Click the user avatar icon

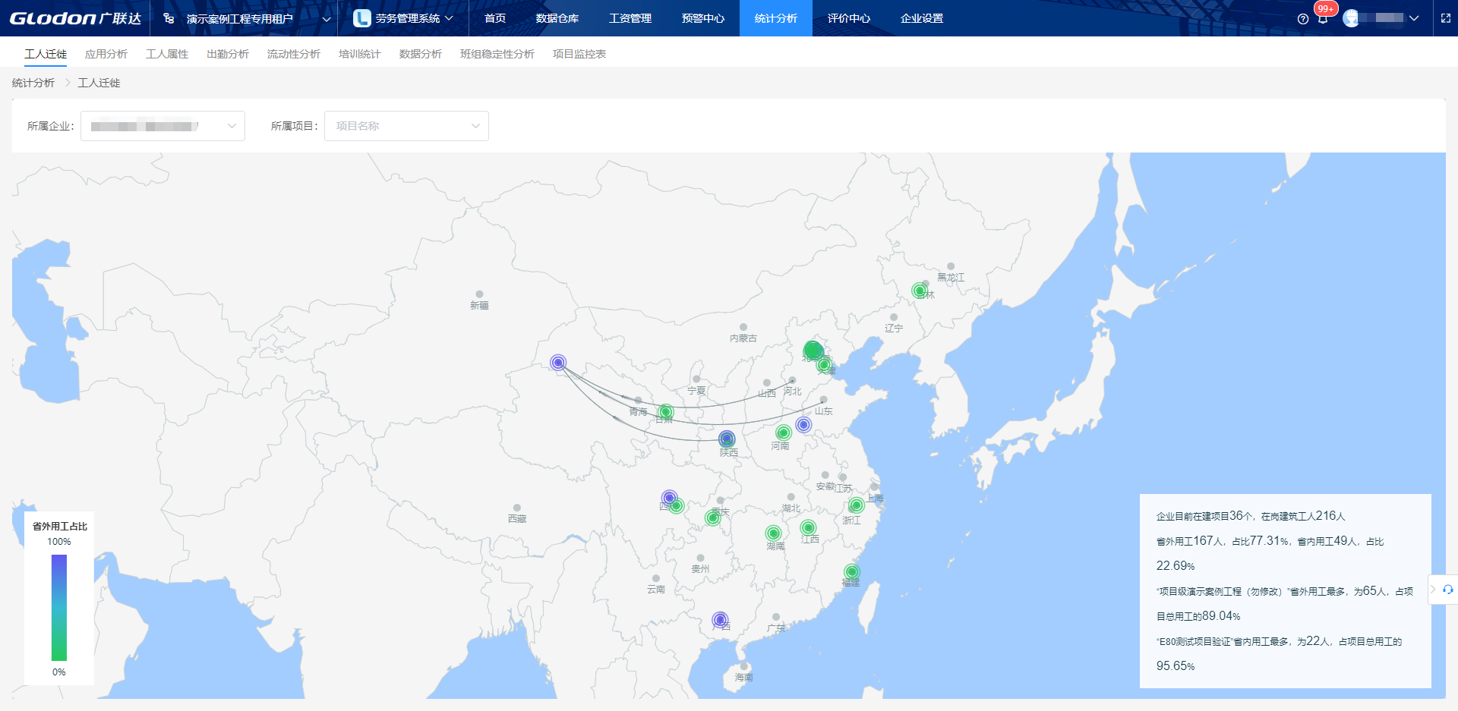tap(1351, 18)
